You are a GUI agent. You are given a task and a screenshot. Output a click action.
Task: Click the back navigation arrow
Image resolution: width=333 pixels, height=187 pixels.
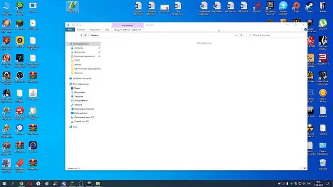pyautogui.click(x=68, y=35)
